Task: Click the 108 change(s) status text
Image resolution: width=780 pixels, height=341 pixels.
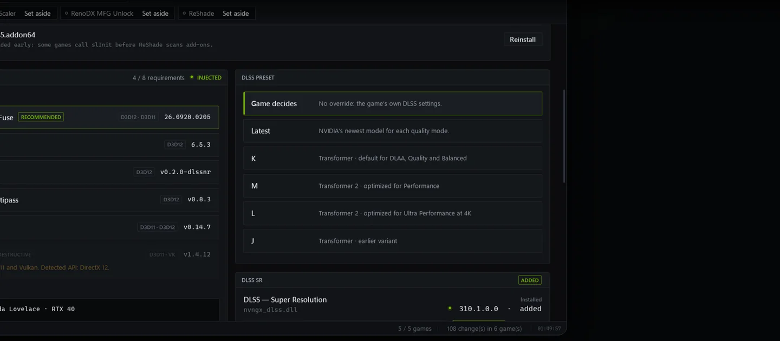Action: click(484, 329)
